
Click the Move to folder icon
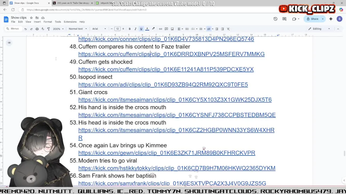(x=37, y=18)
